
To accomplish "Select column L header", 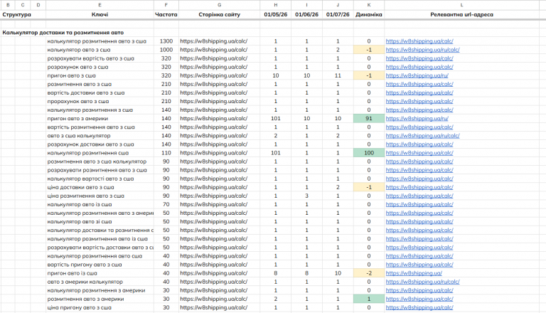I will tap(461, 5).
